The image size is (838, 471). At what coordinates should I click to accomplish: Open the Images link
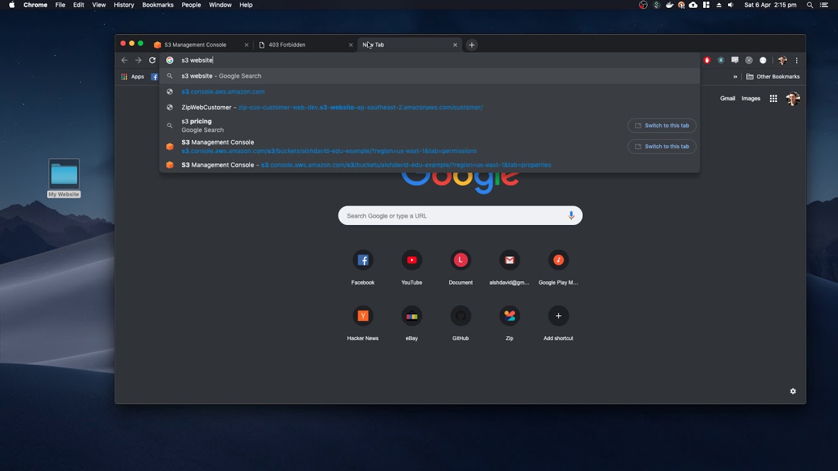[x=751, y=99]
